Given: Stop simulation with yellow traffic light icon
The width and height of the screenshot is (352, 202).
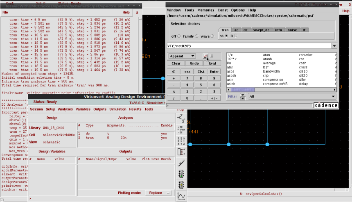Looking at the screenshot, I should coord(181,185).
